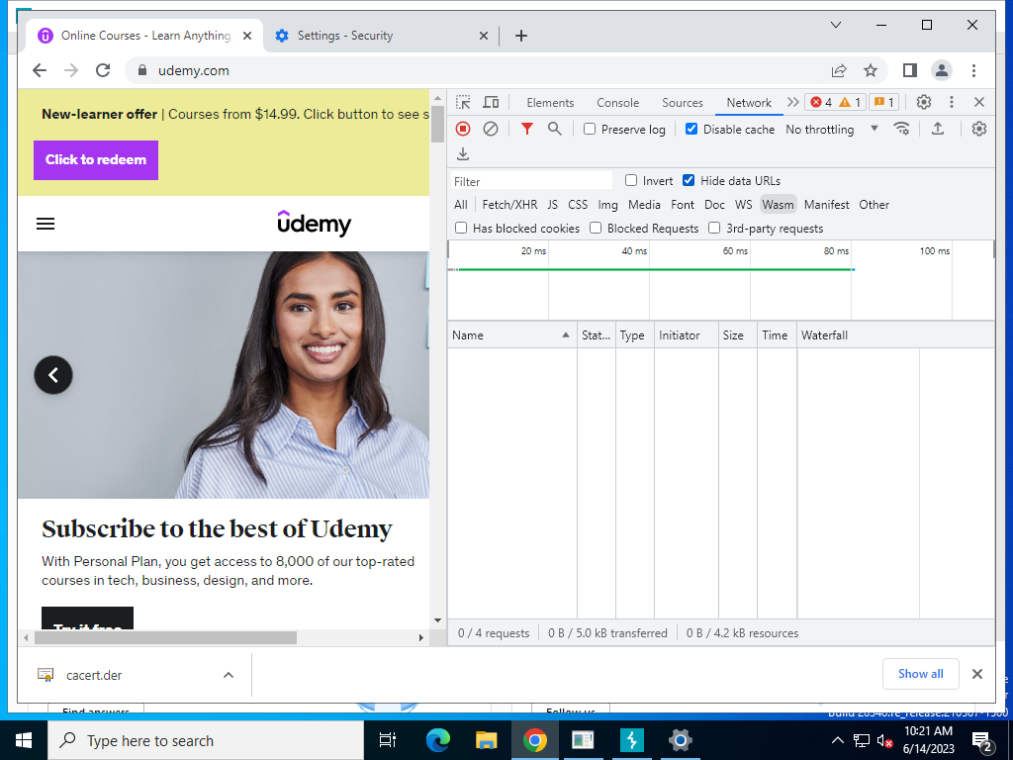Select the Network tab
The width and height of the screenshot is (1013, 760).
coord(749,102)
